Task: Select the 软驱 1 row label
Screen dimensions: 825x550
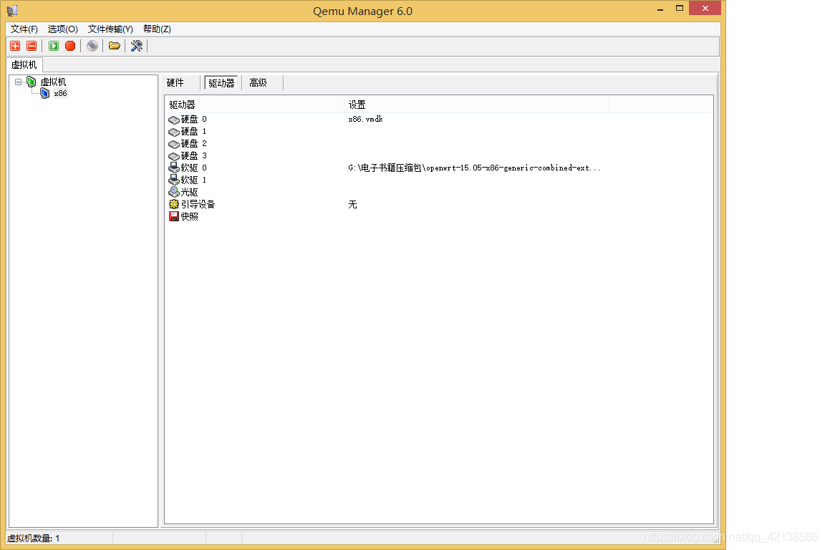Action: click(193, 180)
